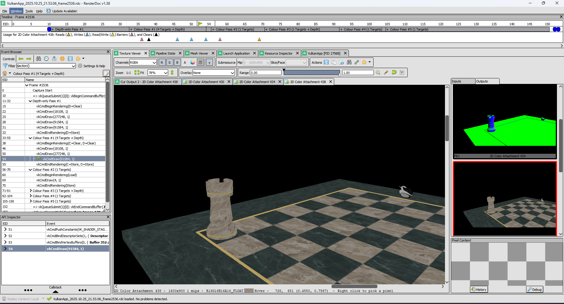
Task: Click the Debug button in Pixel Context
Action: click(534, 289)
